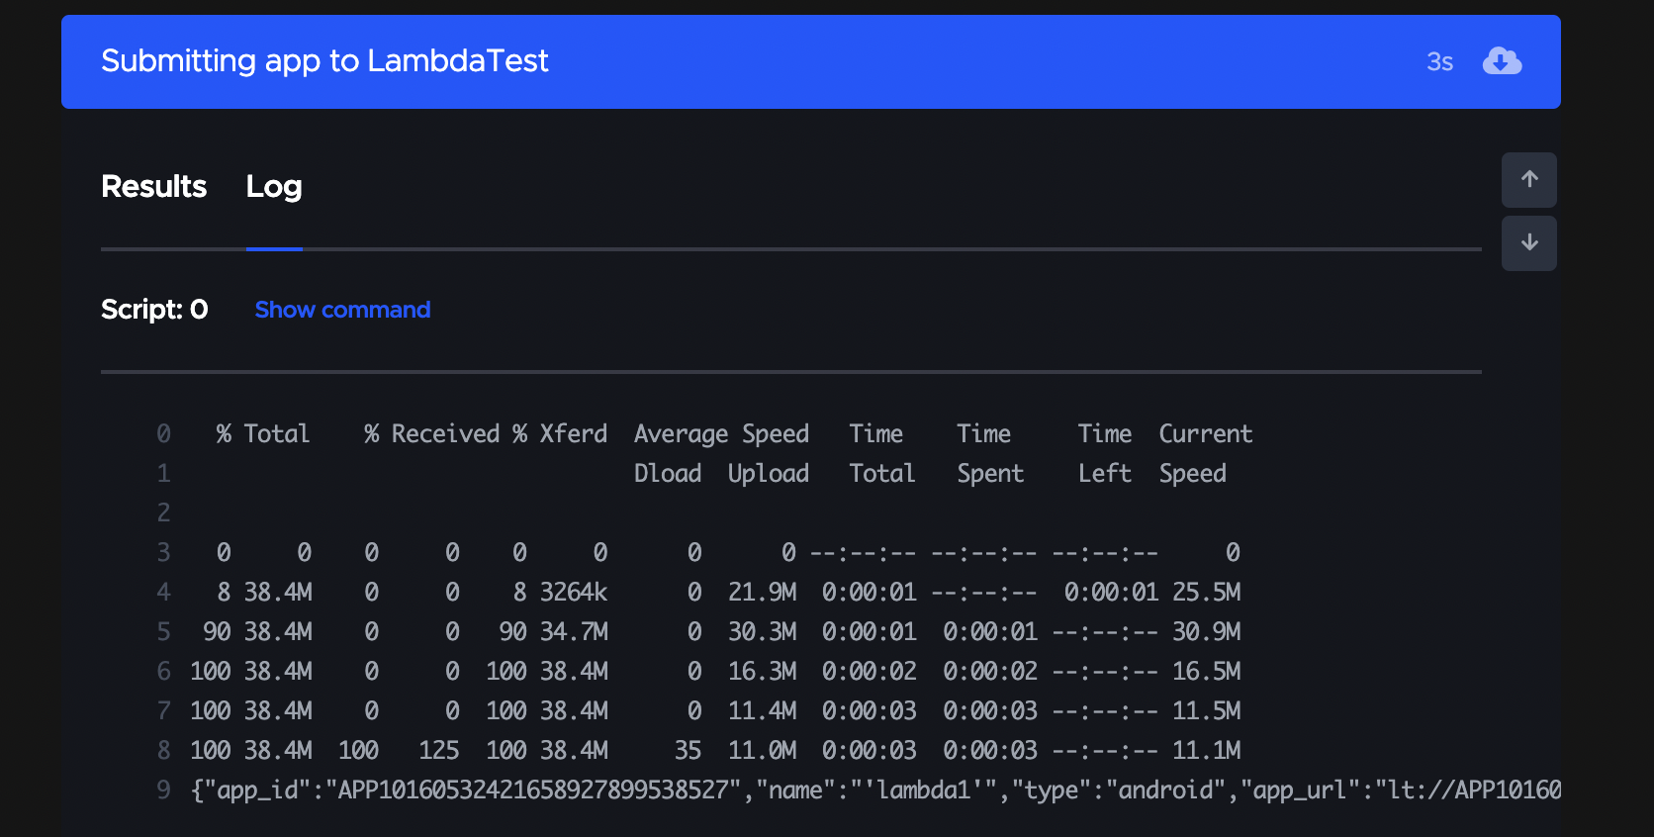This screenshot has width=1654, height=837.
Task: Select the Log tab
Action: [274, 186]
